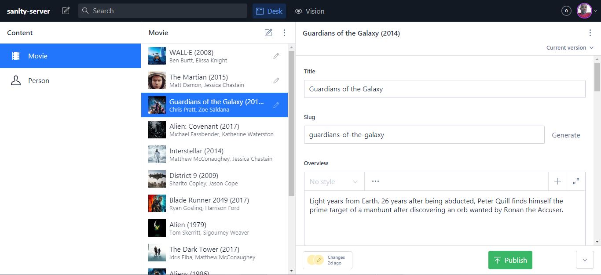
Task: Click the edit pencil icon for WALL·E
Action: point(276,56)
